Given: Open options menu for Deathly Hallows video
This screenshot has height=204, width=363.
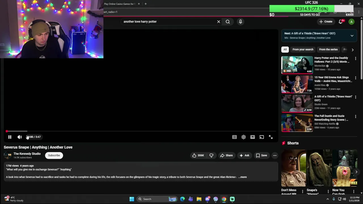Looking at the screenshot, I should (356, 58).
